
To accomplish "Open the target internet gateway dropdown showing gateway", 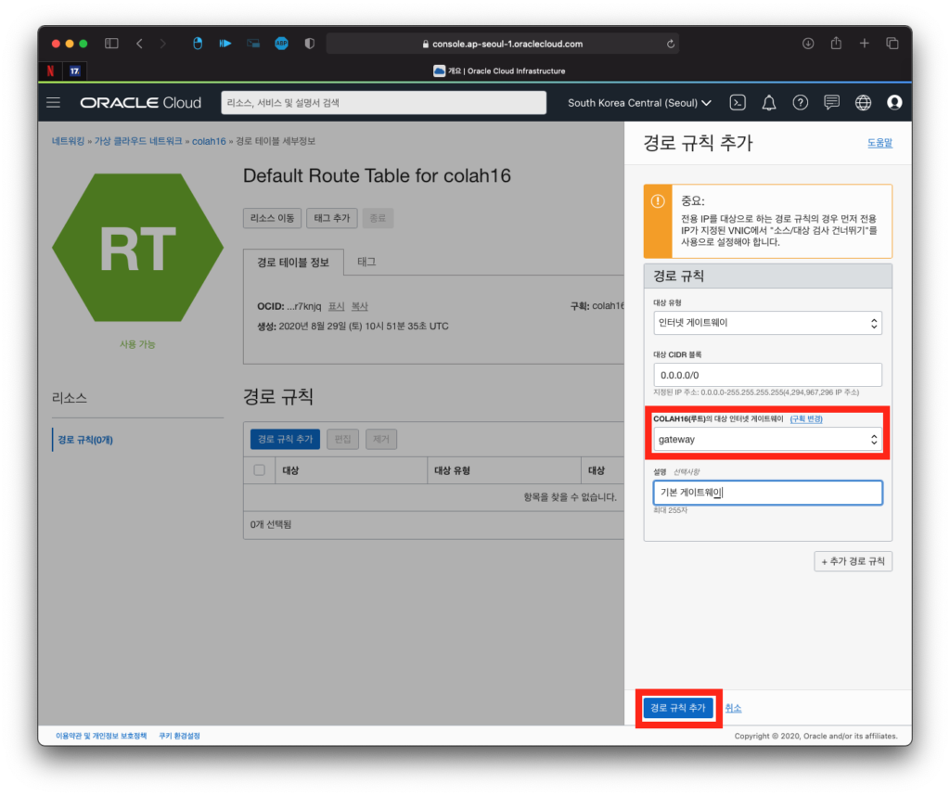I will (x=767, y=440).
